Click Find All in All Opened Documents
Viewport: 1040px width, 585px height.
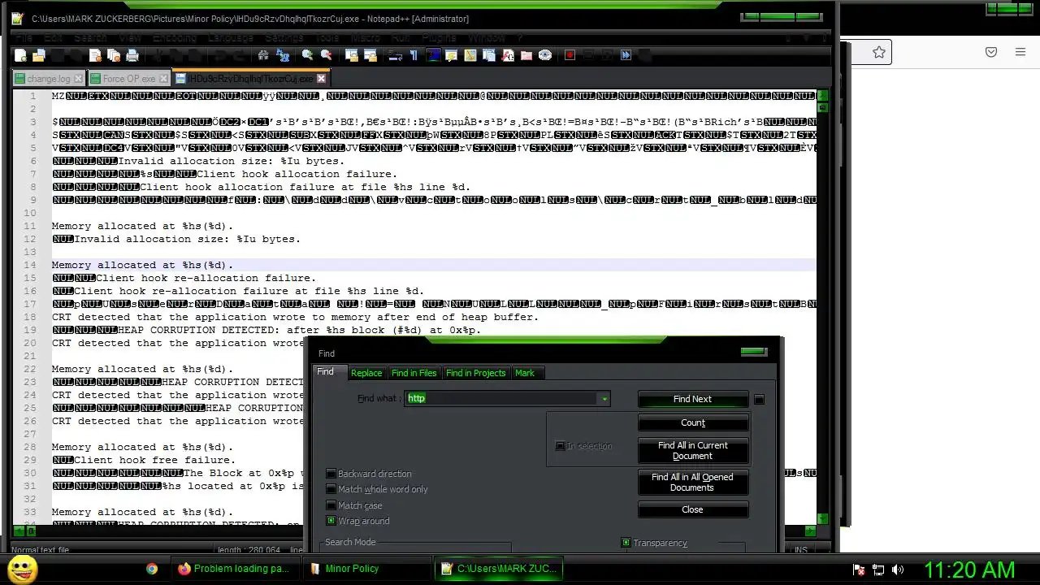pyautogui.click(x=692, y=482)
